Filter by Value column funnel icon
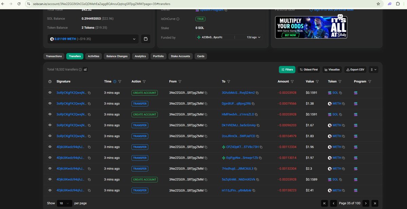 point(317,81)
